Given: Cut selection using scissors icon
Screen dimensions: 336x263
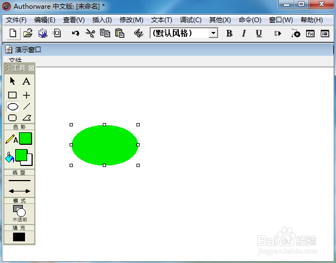Looking at the screenshot, I should coord(90,33).
